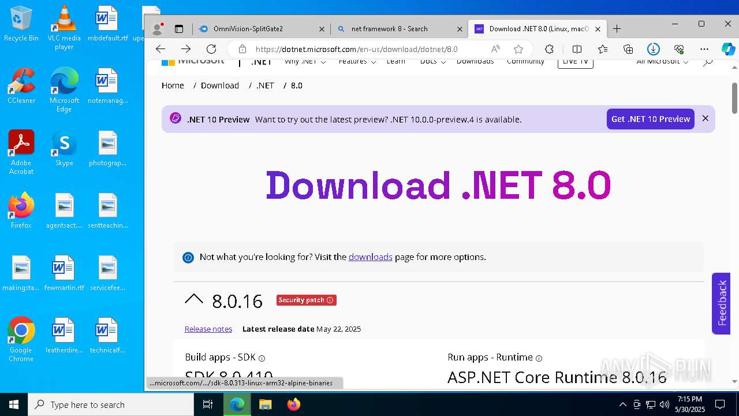Open Downloads nav menu item
Image resolution: width=739 pixels, height=416 pixels.
pos(475,61)
